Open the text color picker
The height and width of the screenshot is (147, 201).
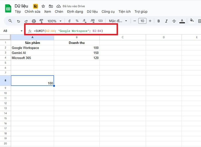point(182,21)
